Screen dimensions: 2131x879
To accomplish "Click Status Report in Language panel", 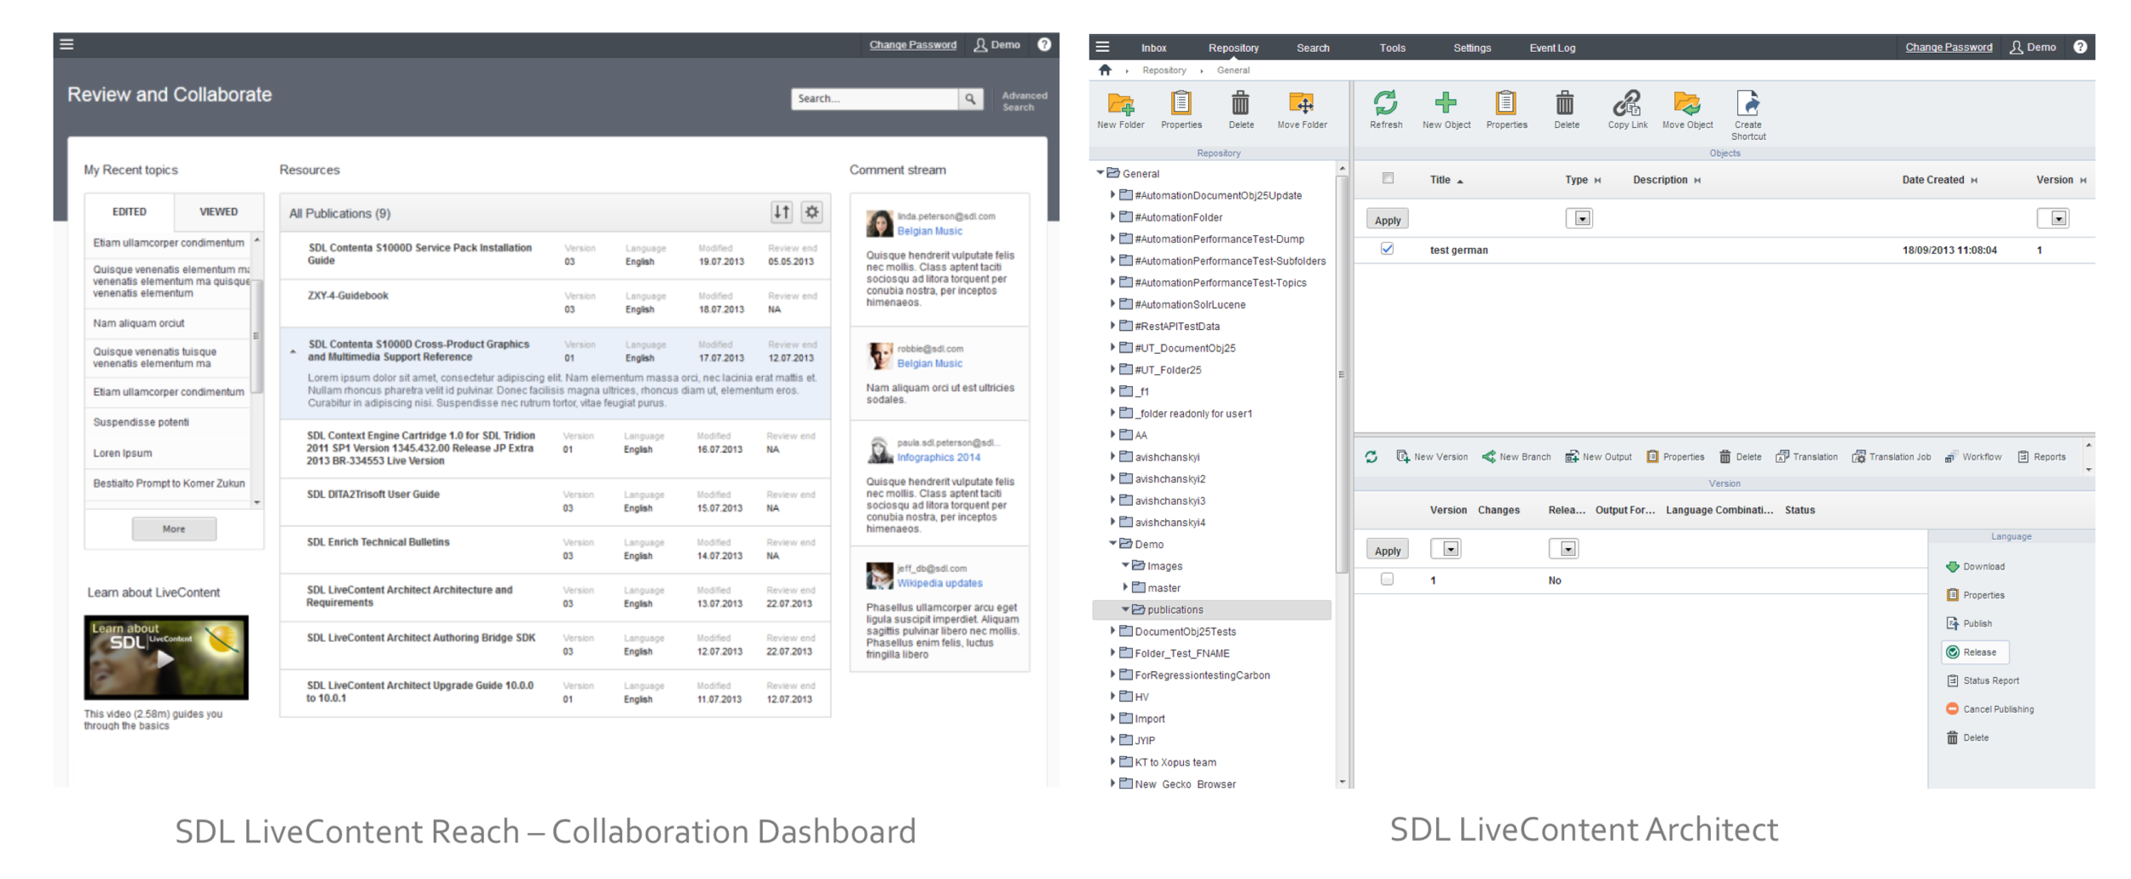I will [1982, 681].
